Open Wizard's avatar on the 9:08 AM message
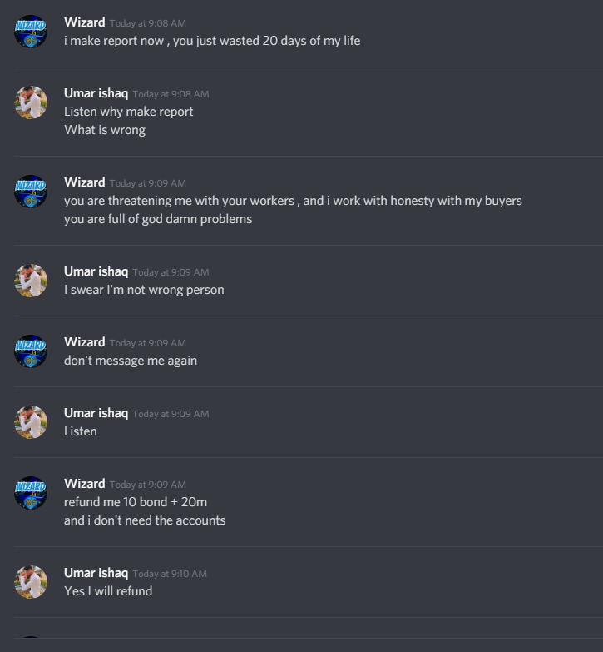Viewport: 603px width, 652px height. click(x=31, y=32)
